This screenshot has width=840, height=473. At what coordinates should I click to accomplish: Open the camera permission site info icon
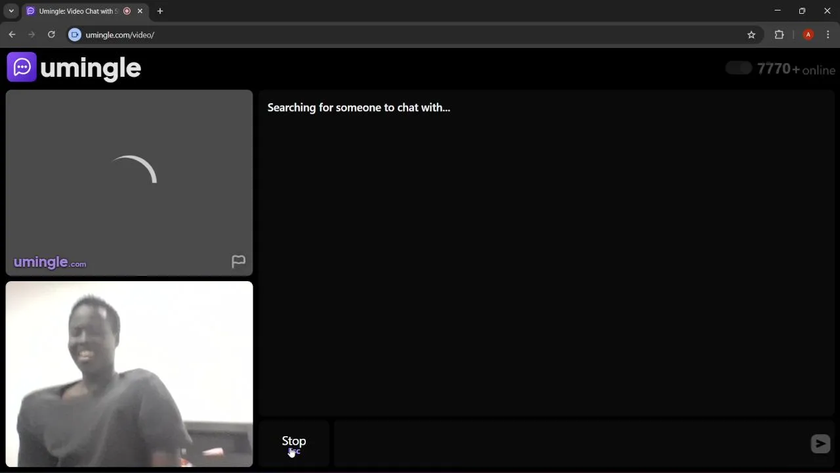click(75, 35)
